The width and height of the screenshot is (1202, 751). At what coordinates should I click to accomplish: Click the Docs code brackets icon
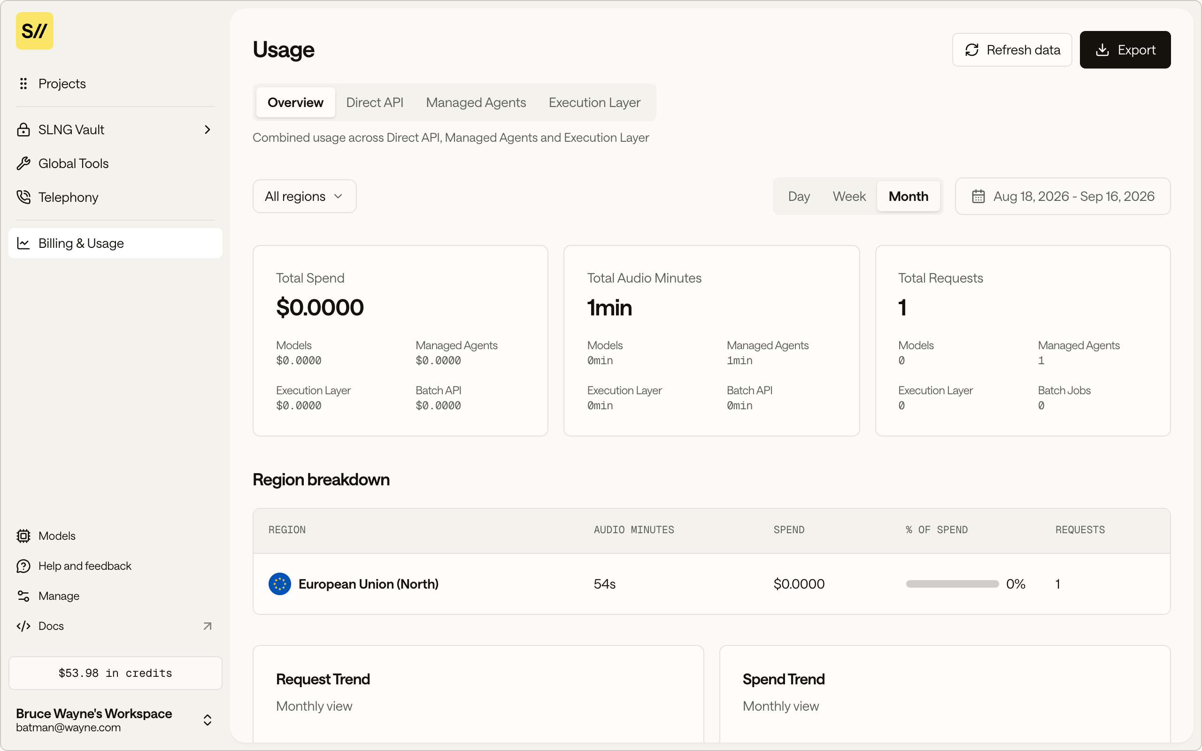(x=23, y=626)
